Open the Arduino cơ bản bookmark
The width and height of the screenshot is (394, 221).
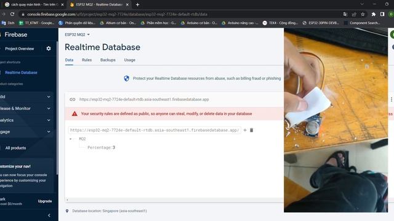click(199, 23)
